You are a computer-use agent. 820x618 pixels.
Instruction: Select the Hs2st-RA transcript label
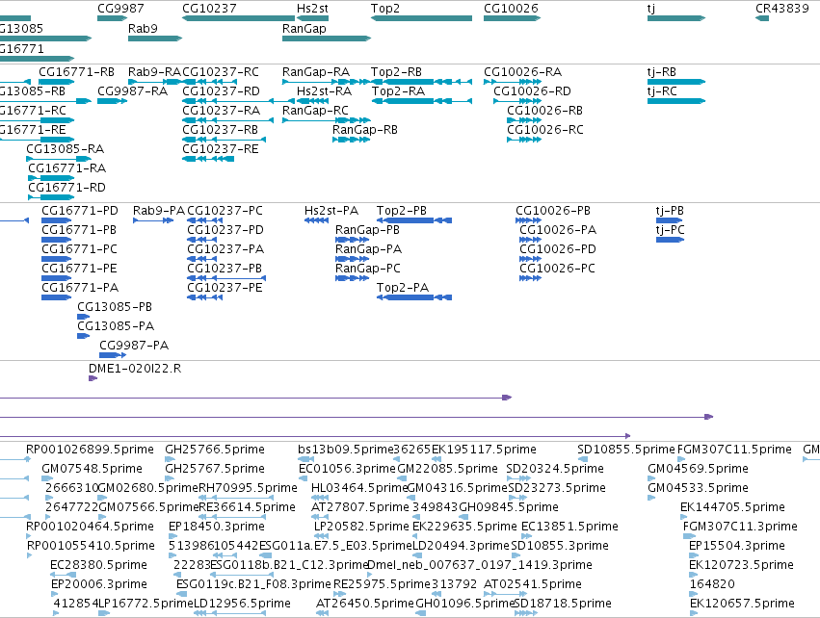[324, 90]
